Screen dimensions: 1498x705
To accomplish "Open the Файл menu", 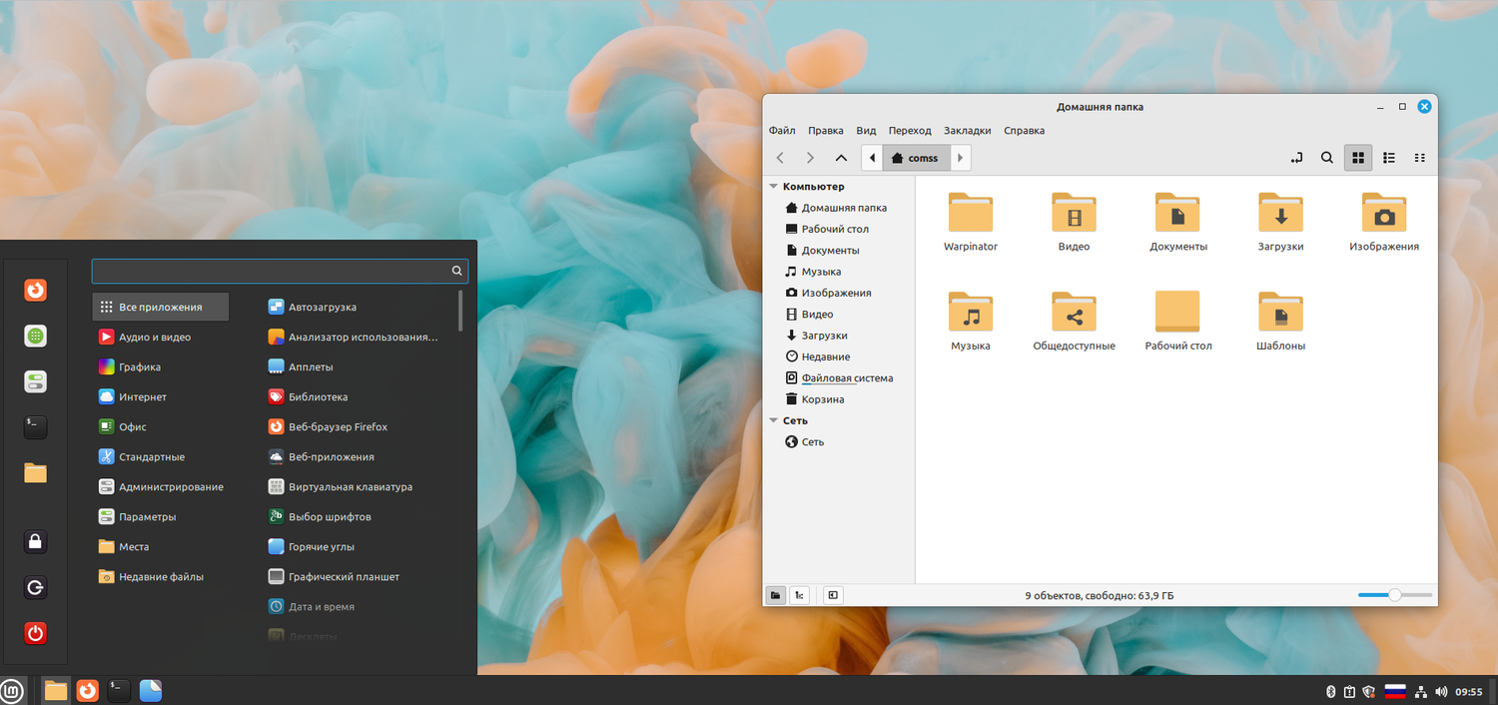I will tap(782, 131).
